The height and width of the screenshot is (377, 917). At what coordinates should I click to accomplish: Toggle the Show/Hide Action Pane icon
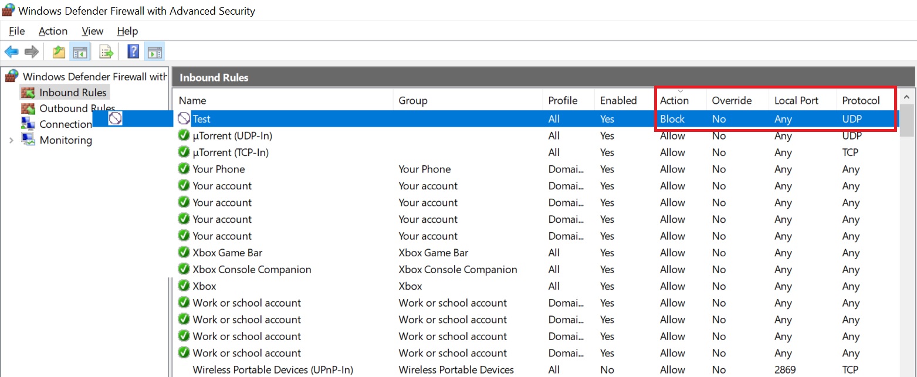point(154,52)
